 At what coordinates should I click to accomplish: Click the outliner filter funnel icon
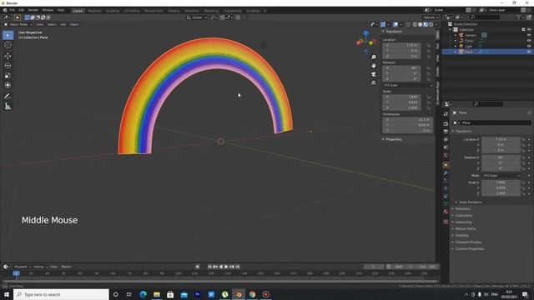pos(519,17)
